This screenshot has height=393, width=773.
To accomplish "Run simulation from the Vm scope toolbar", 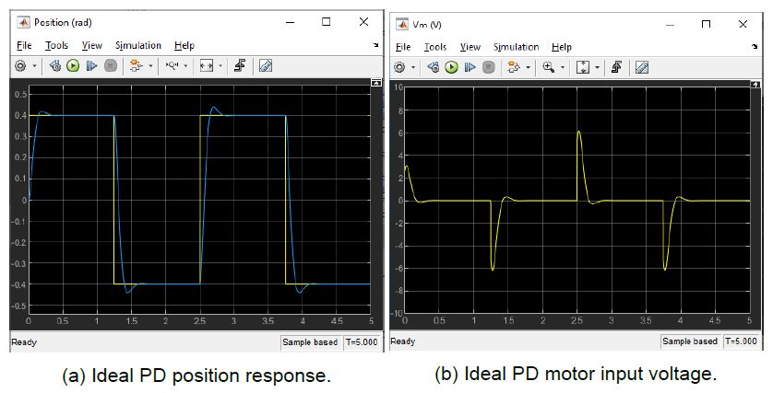I will (x=452, y=67).
